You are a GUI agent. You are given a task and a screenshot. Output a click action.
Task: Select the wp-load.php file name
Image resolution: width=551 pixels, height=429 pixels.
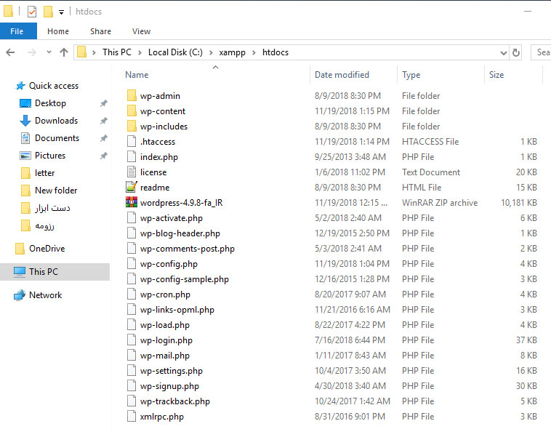coord(165,325)
